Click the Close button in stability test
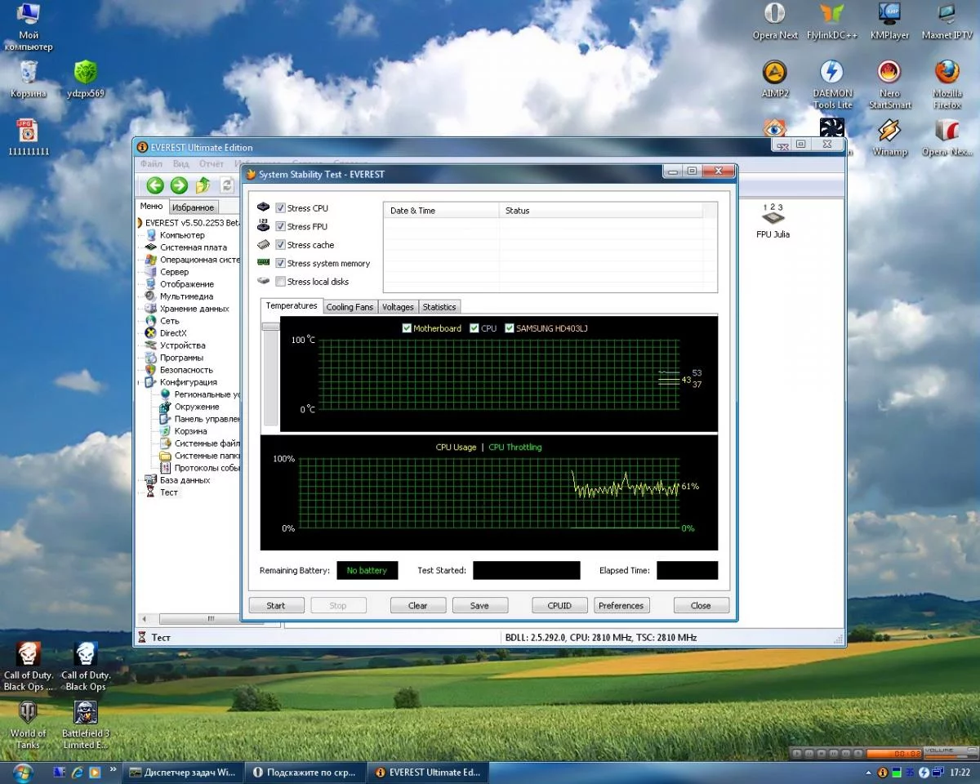The image size is (980, 784). pyautogui.click(x=701, y=605)
